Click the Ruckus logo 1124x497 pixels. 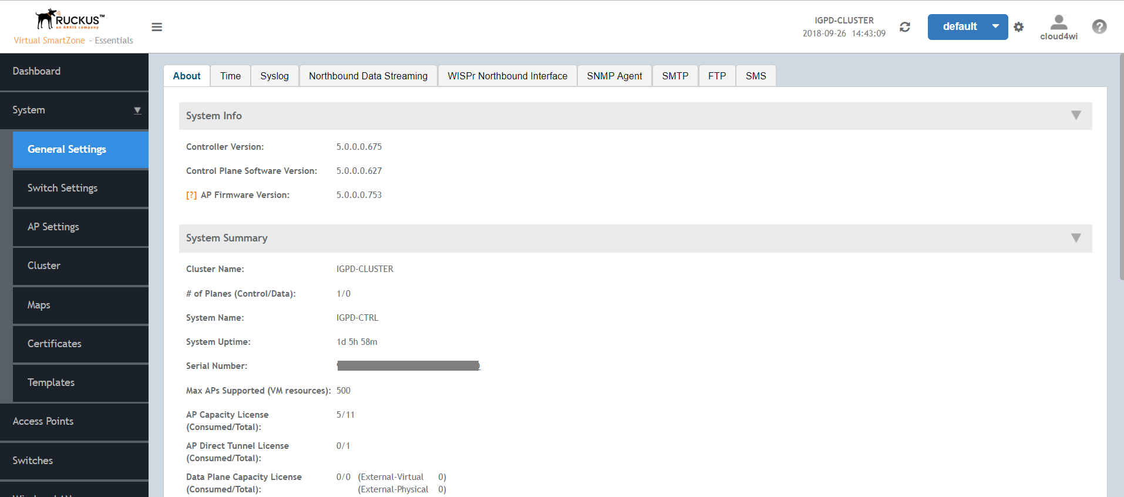(x=70, y=19)
